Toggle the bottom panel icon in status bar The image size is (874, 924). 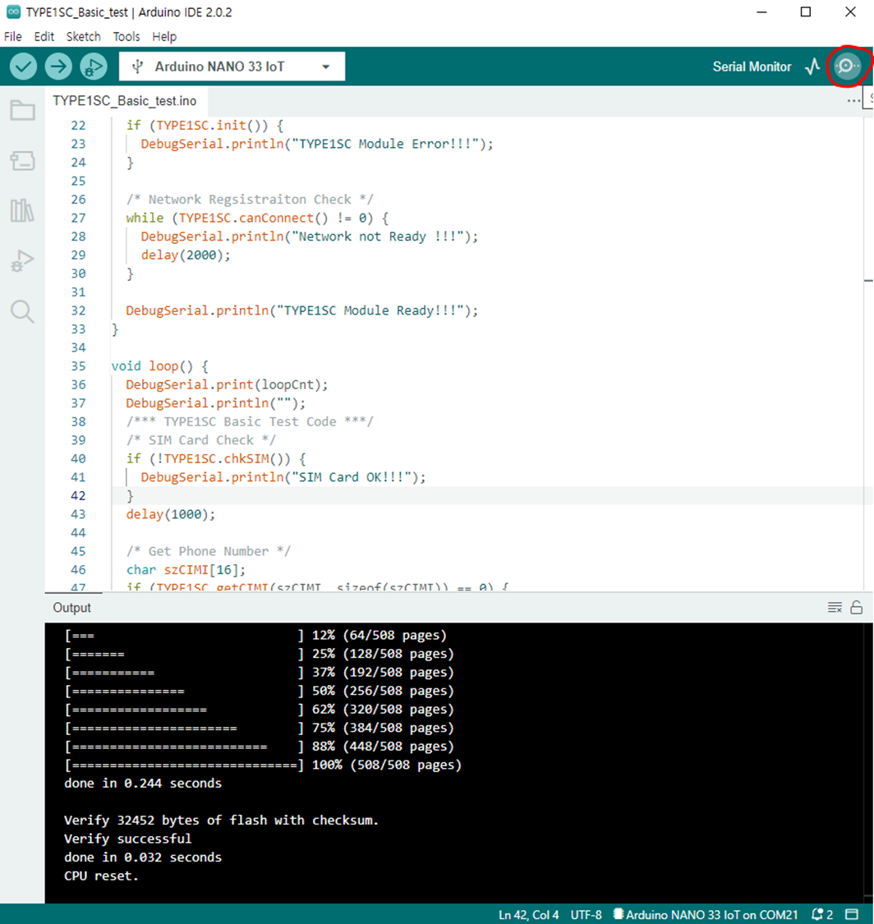[852, 915]
